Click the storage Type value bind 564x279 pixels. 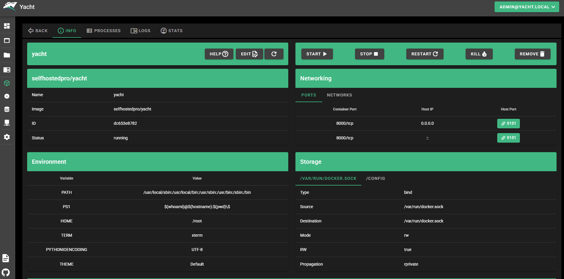click(x=408, y=192)
